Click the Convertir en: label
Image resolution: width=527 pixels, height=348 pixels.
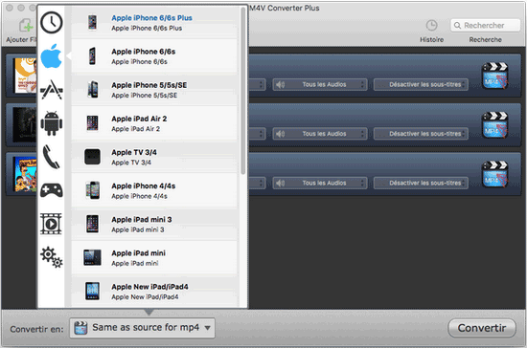tap(36, 329)
